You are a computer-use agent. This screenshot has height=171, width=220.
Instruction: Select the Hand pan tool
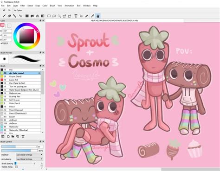coord(98,16)
